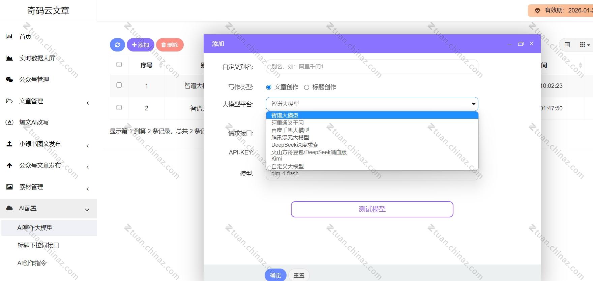Refresh the table with the refresh button
This screenshot has width=593, height=281.
[117, 45]
